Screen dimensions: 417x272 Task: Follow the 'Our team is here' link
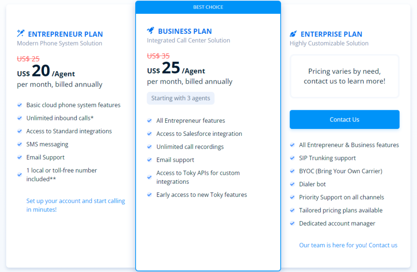[348, 245]
